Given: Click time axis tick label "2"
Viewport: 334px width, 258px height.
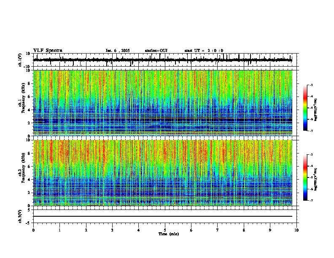Looking at the screenshot, I should [86, 230].
